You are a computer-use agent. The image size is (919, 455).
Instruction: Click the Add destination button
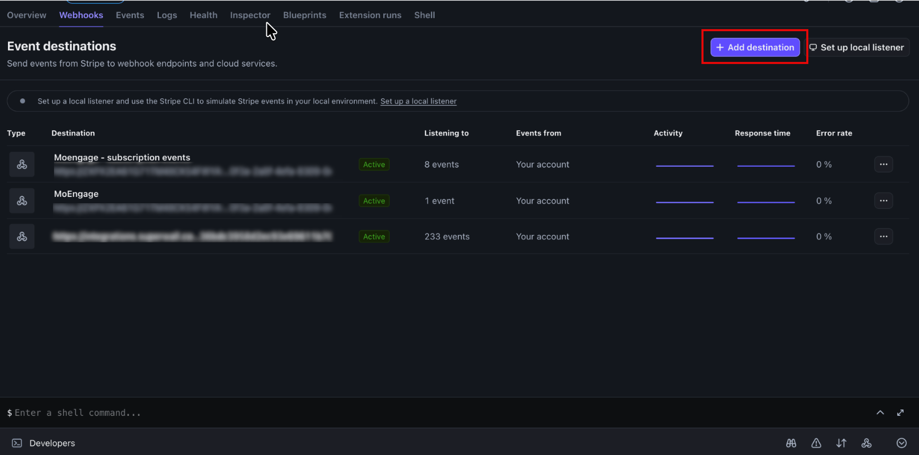pyautogui.click(x=755, y=47)
